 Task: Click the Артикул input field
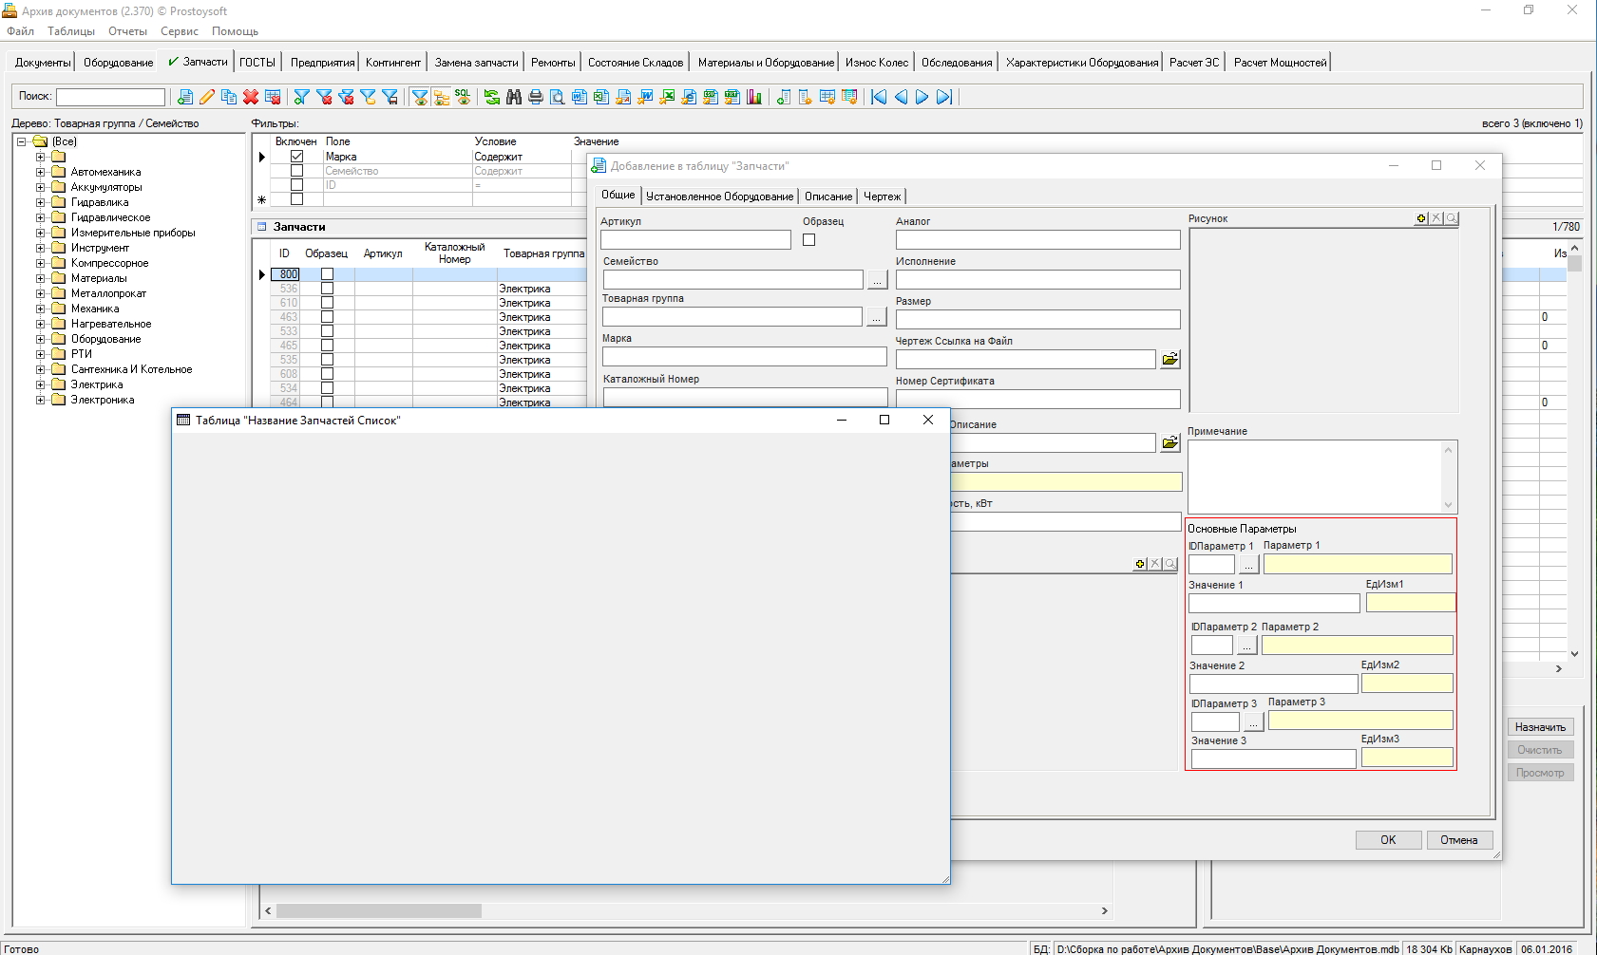click(695, 240)
